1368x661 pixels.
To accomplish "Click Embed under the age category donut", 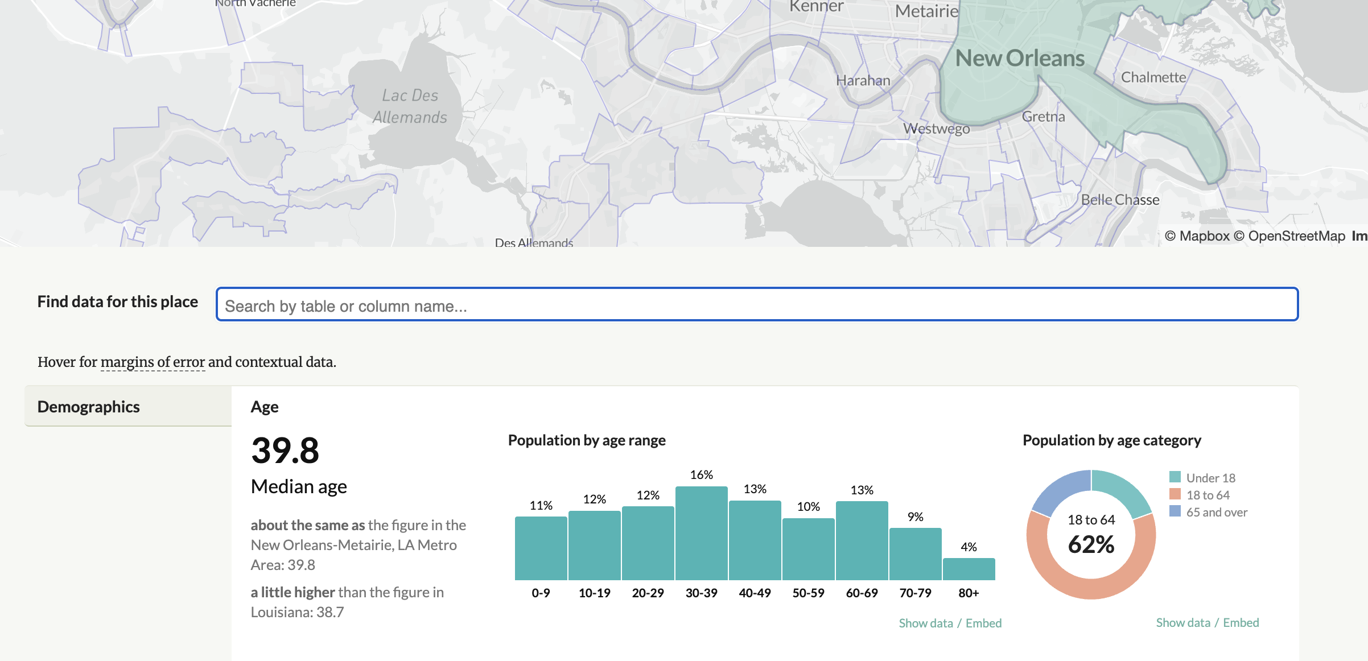I will 1241,623.
